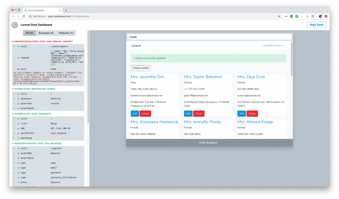Open the Chrome profile avatar
Image resolution: width=339 pixels, height=199 pixels.
[321, 16]
